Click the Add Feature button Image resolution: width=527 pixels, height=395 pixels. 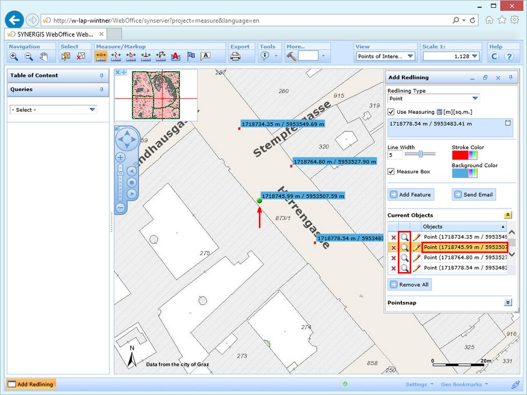pos(411,194)
